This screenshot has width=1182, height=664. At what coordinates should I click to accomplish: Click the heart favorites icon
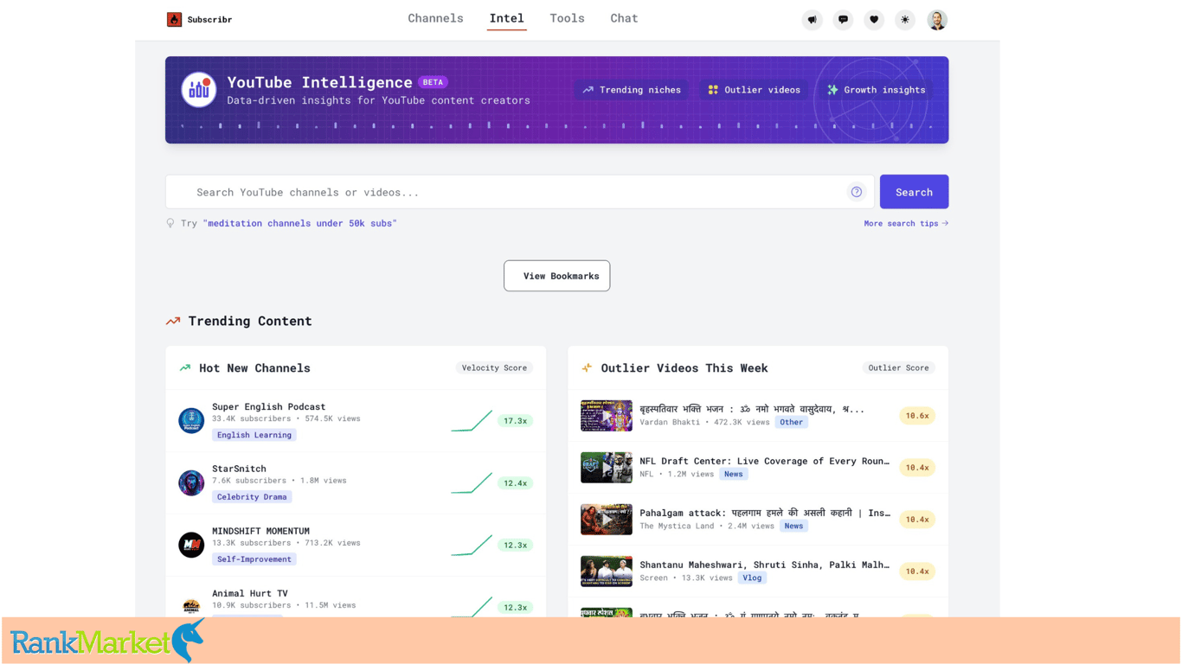point(874,20)
